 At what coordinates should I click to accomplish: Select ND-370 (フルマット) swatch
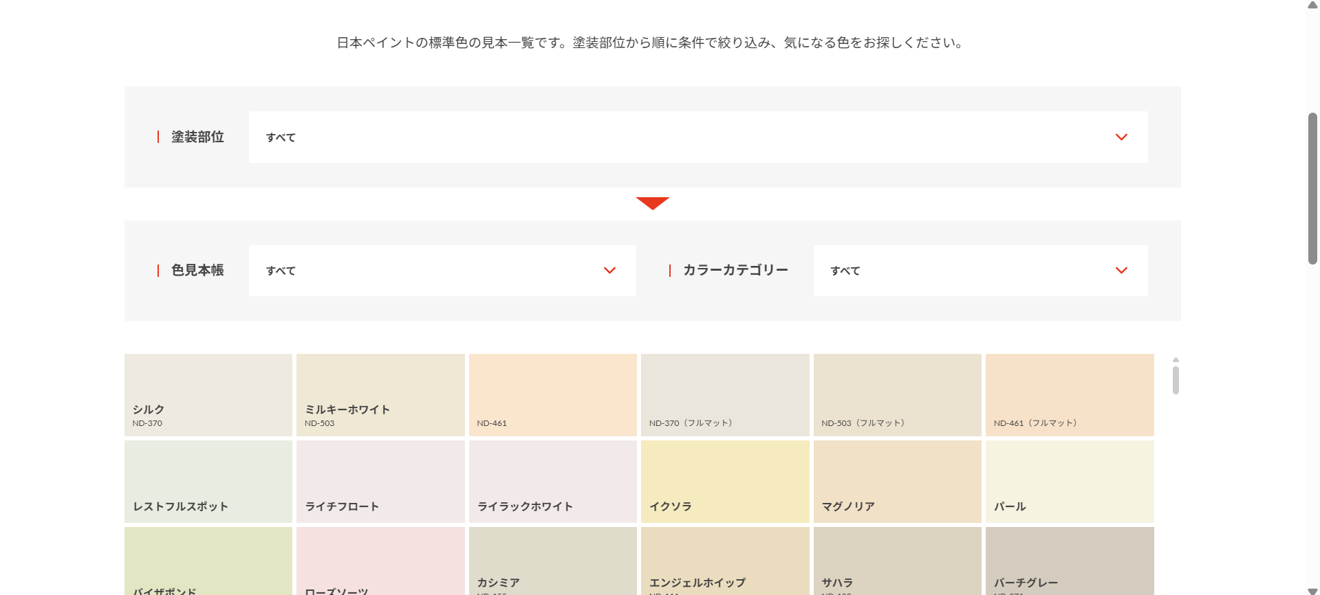tap(725, 395)
